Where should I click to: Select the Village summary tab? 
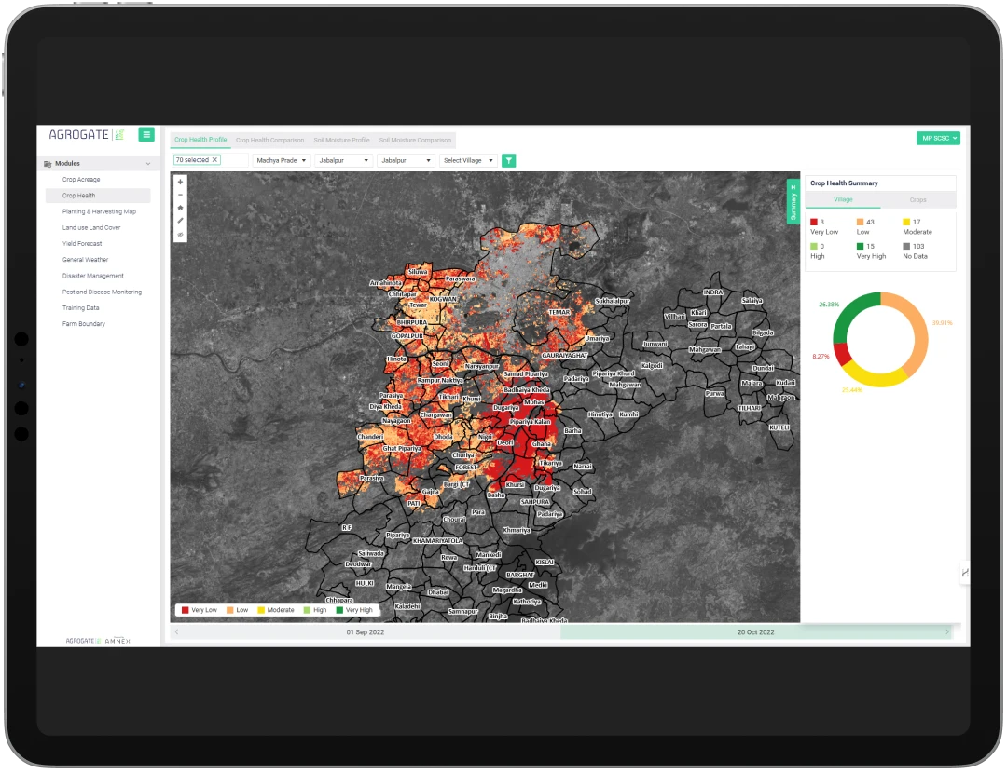[x=843, y=199]
